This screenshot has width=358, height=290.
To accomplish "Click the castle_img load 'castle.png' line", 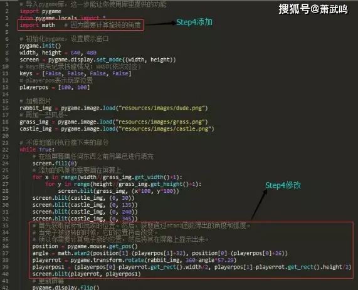I will [117, 128].
